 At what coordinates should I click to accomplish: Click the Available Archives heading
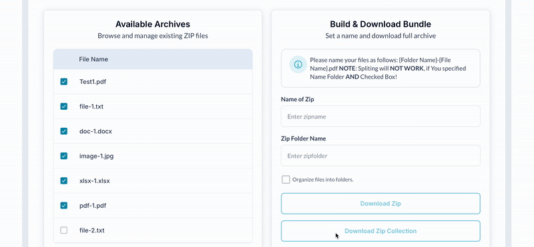point(153,24)
